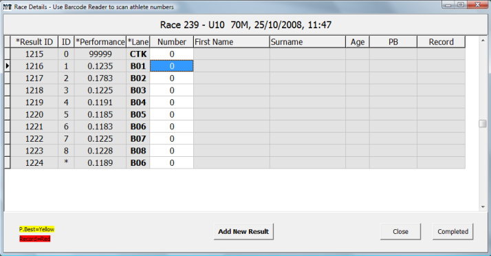Click the red Record=Red legend label
The image size is (491, 256).
(x=35, y=239)
